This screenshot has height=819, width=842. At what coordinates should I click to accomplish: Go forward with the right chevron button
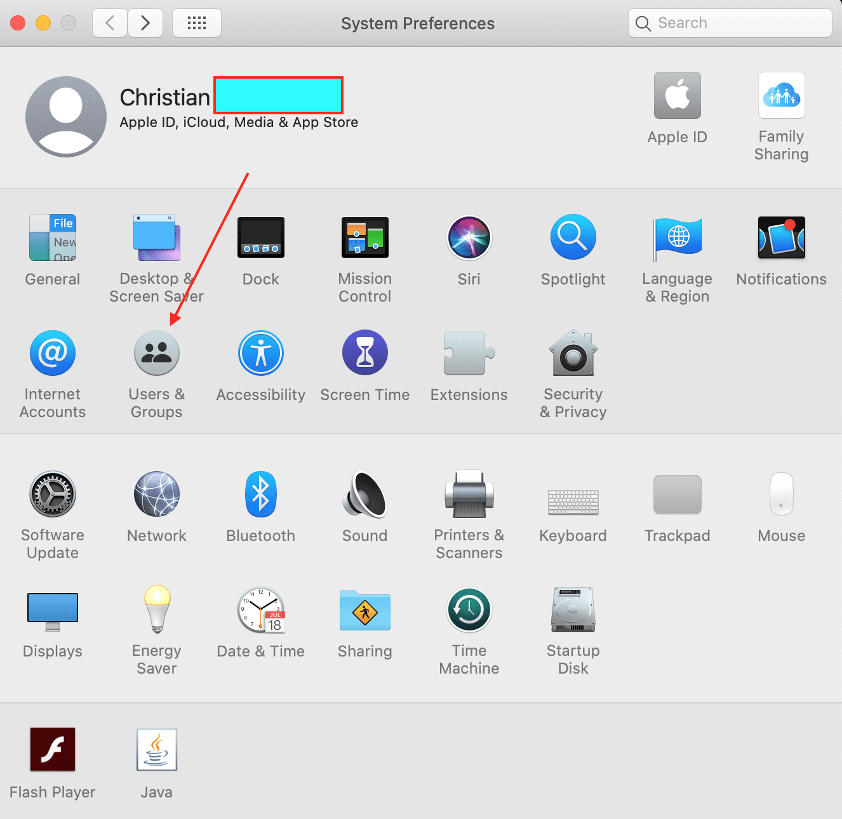point(145,23)
